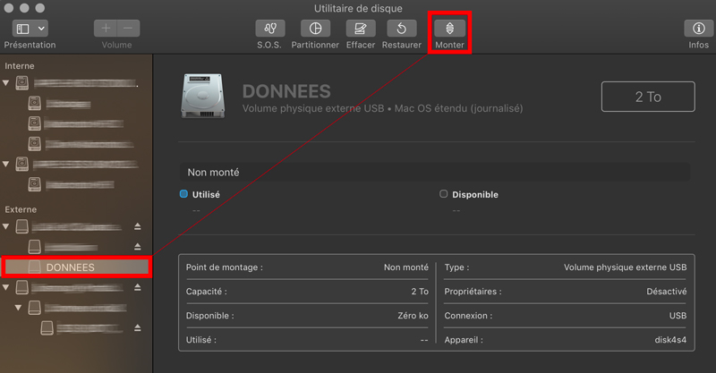Click the 2 To capacity button
The image size is (716, 373).
[x=648, y=97]
